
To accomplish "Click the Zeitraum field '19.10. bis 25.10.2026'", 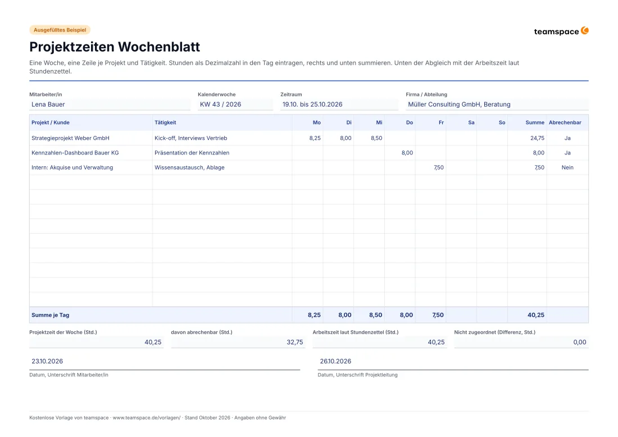I will [x=339, y=104].
